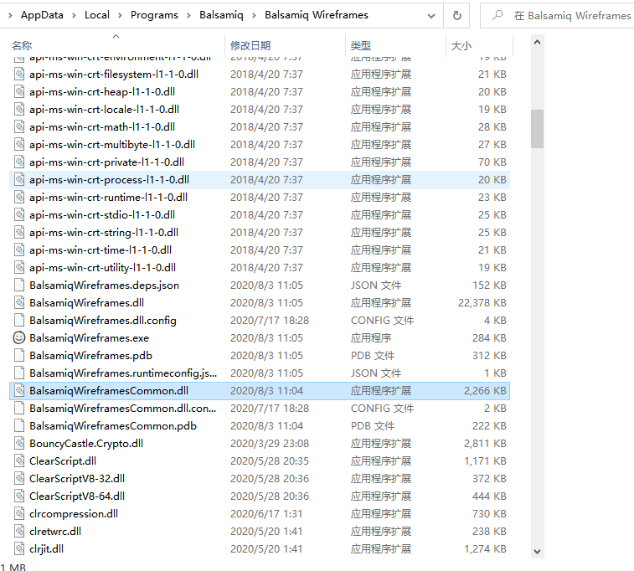Click the DLL icon beside BalsamiqWireframesCommon.dll
The width and height of the screenshot is (634, 571).
(19, 390)
